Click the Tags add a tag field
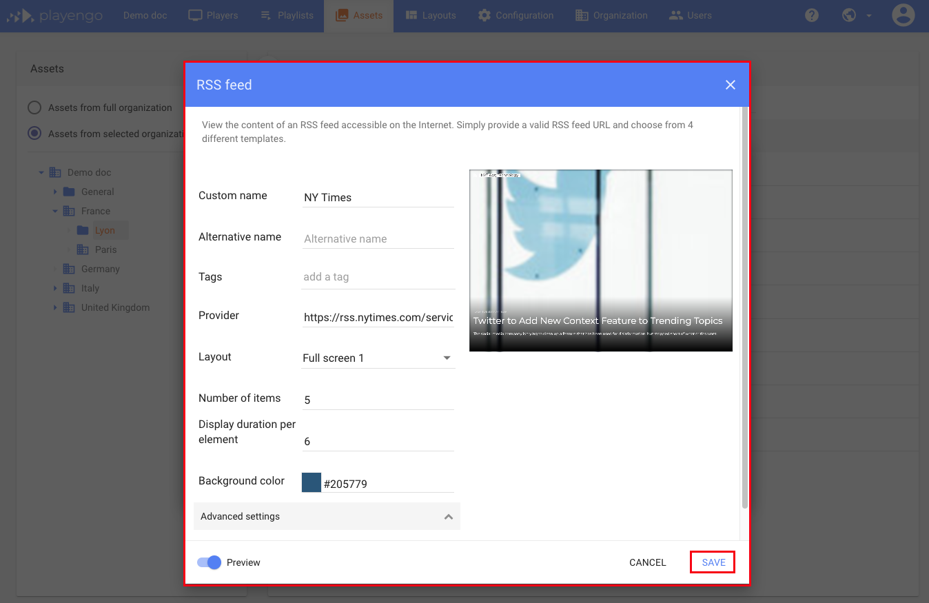 tap(378, 277)
